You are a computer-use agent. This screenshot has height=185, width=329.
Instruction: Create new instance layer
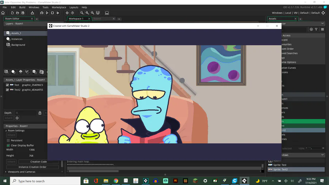pyautogui.click(x=14, y=72)
